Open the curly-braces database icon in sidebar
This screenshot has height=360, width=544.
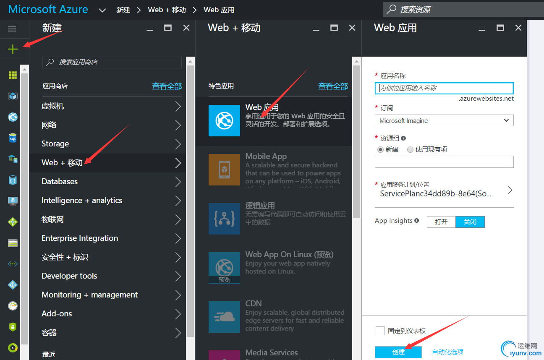pyautogui.click(x=13, y=180)
